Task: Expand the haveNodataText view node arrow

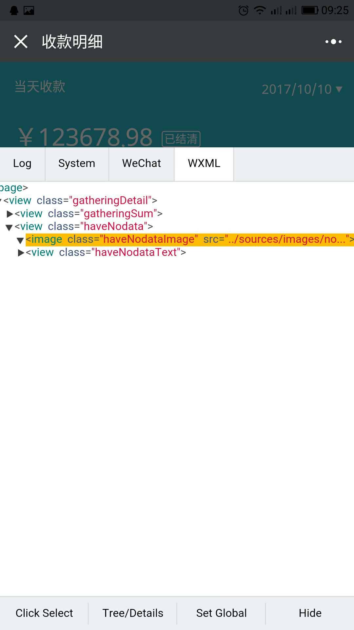Action: tap(21, 253)
